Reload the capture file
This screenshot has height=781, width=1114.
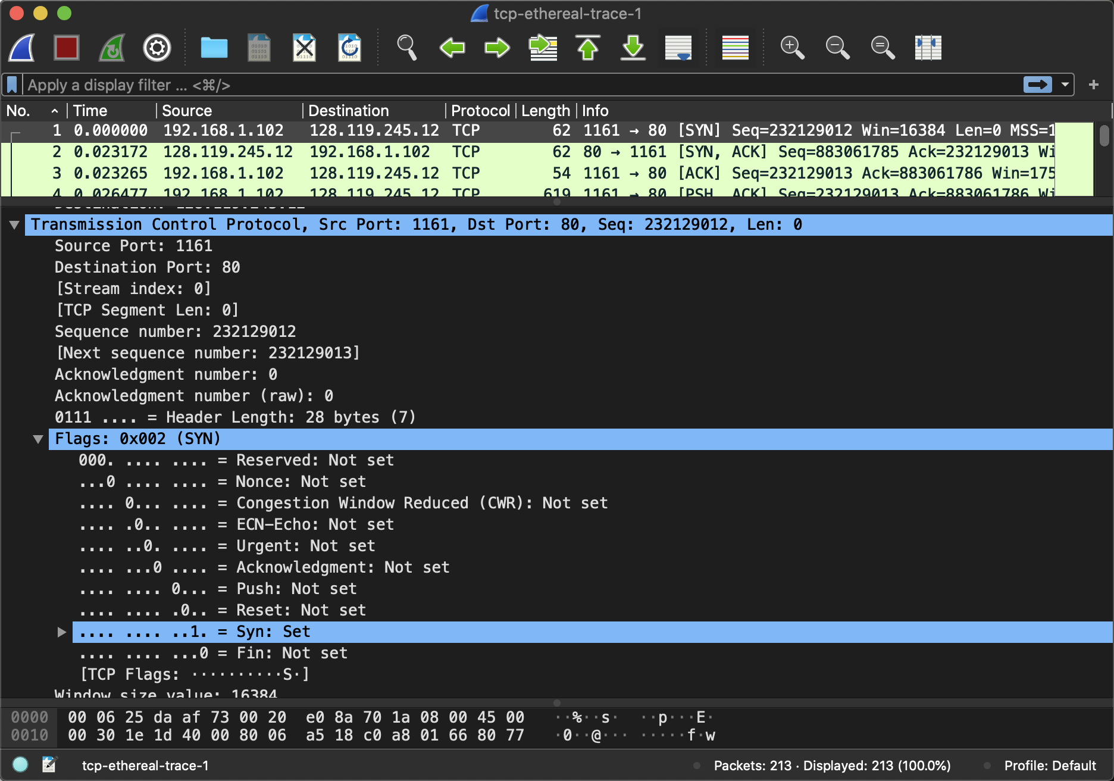pos(349,48)
